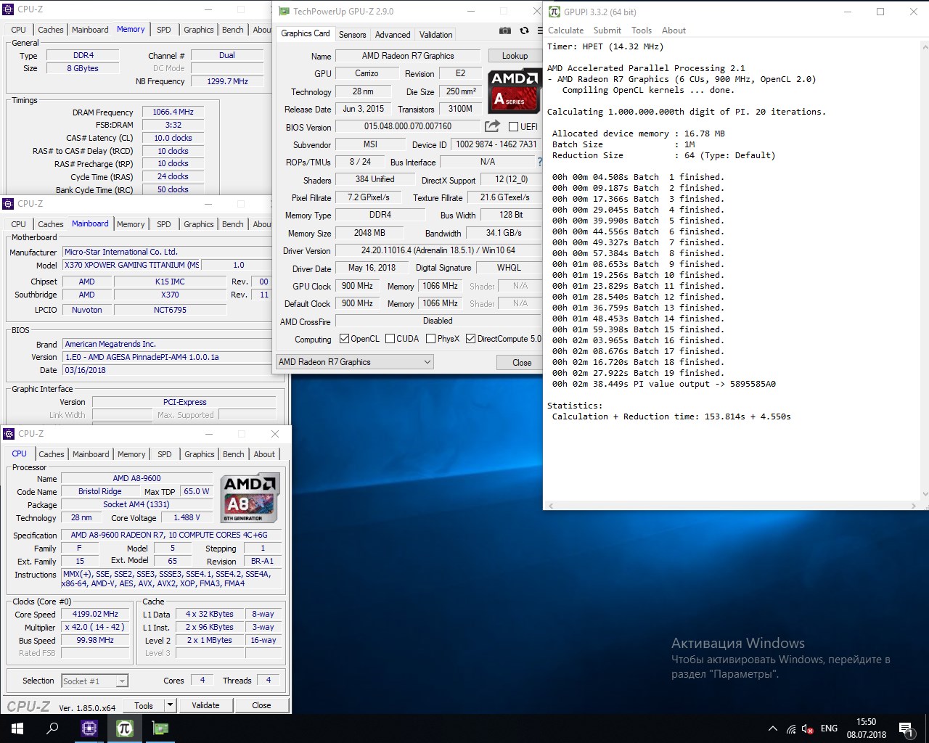Click the BIOS export share icon
Screen dimensions: 929x743
point(492,126)
